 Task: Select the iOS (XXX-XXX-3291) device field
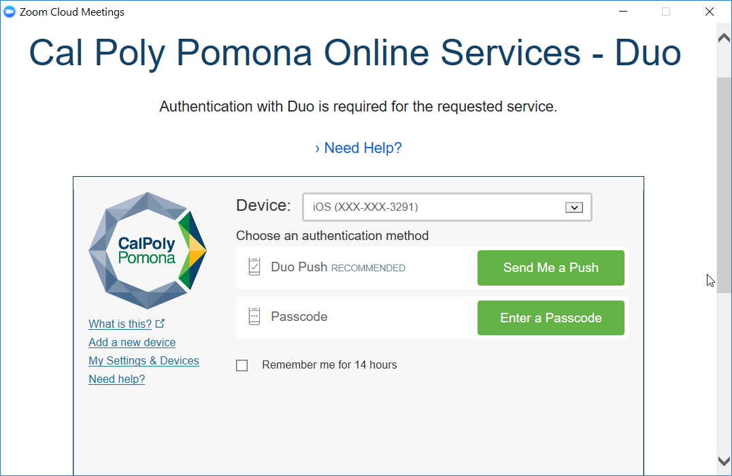[447, 207]
